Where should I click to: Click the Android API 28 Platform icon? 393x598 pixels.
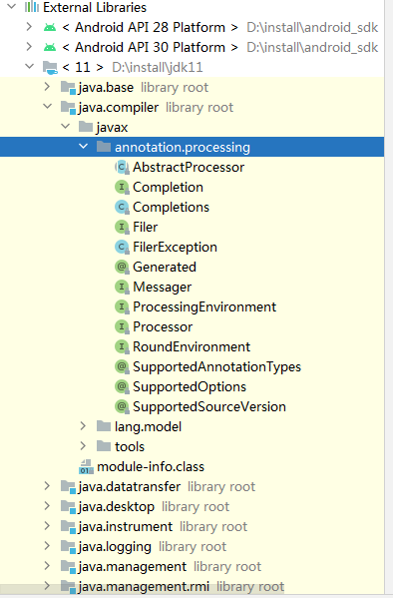(50, 27)
